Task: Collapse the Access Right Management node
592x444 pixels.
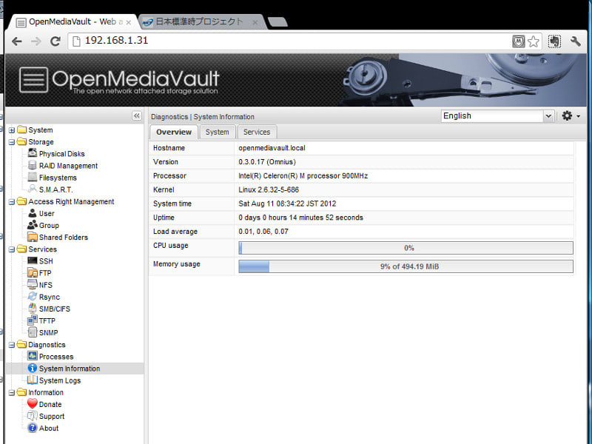Action: (12, 202)
